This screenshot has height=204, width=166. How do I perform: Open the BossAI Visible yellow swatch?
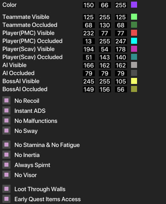pyautogui.click(x=134, y=81)
